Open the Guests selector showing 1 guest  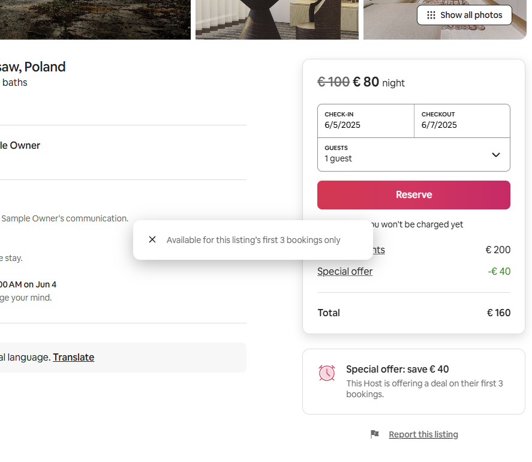(408, 154)
